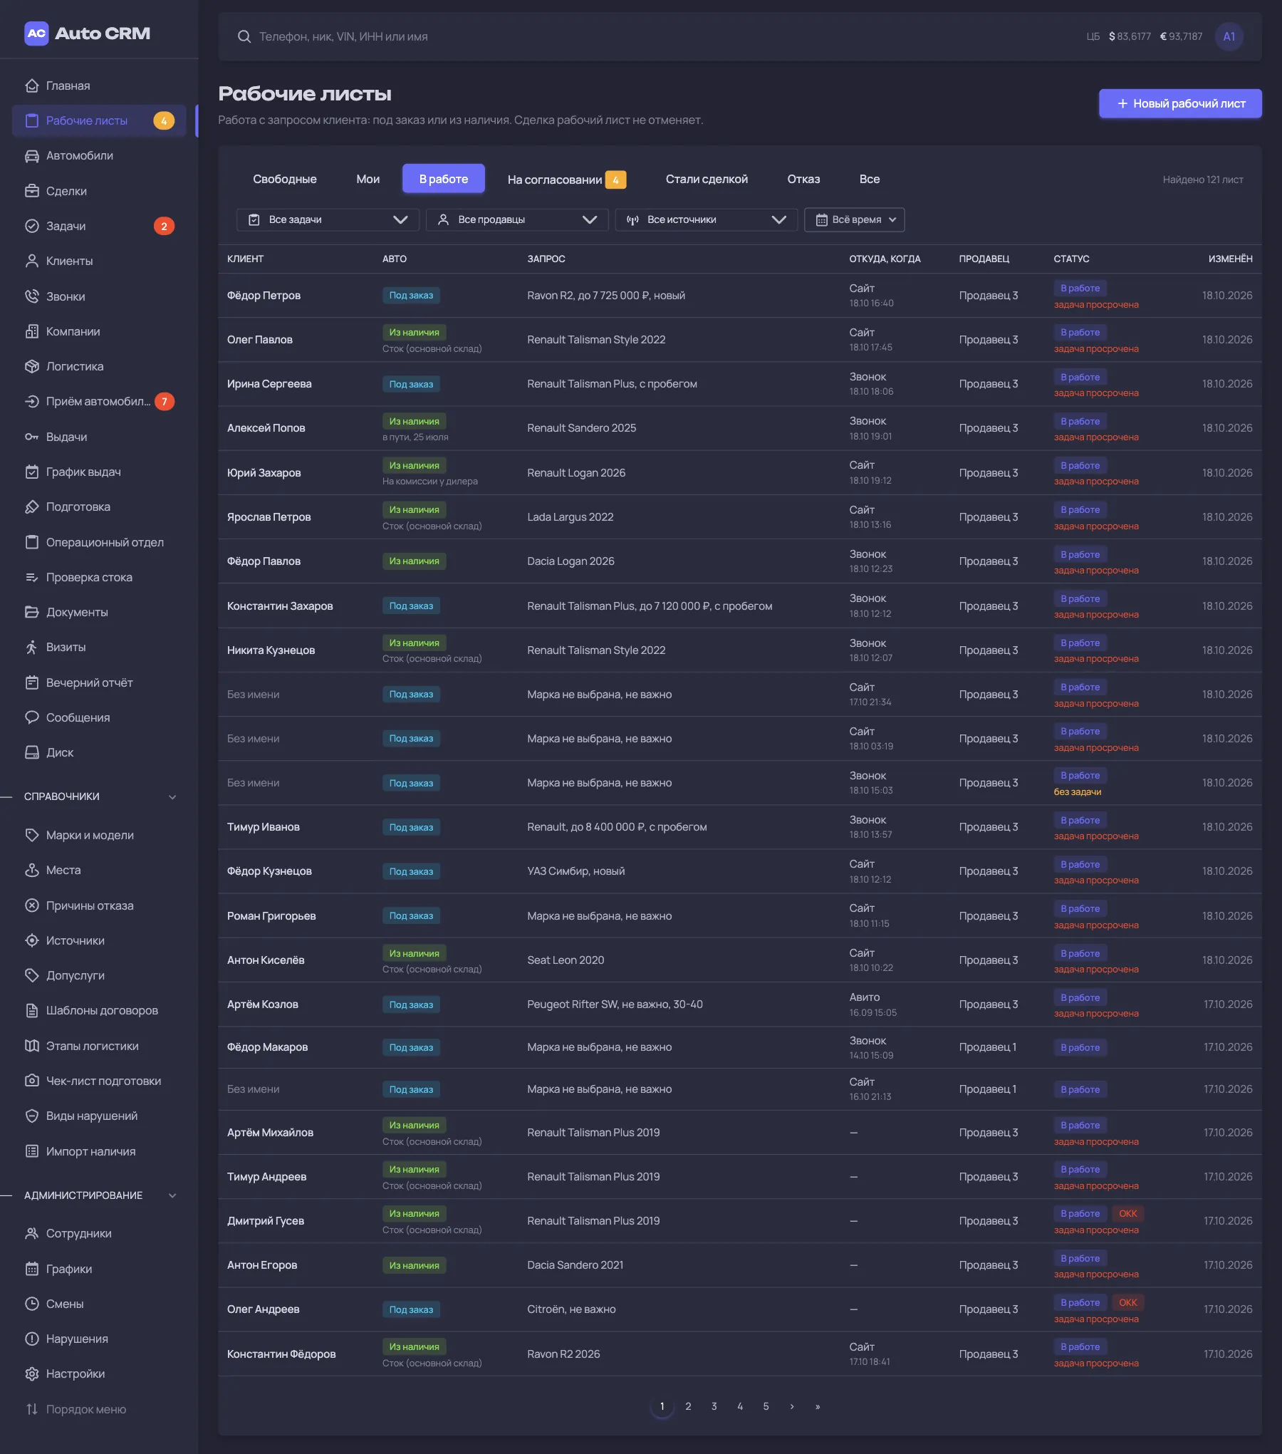Open the Сообщения chat bubble icon
This screenshot has height=1454, width=1282.
[32, 717]
